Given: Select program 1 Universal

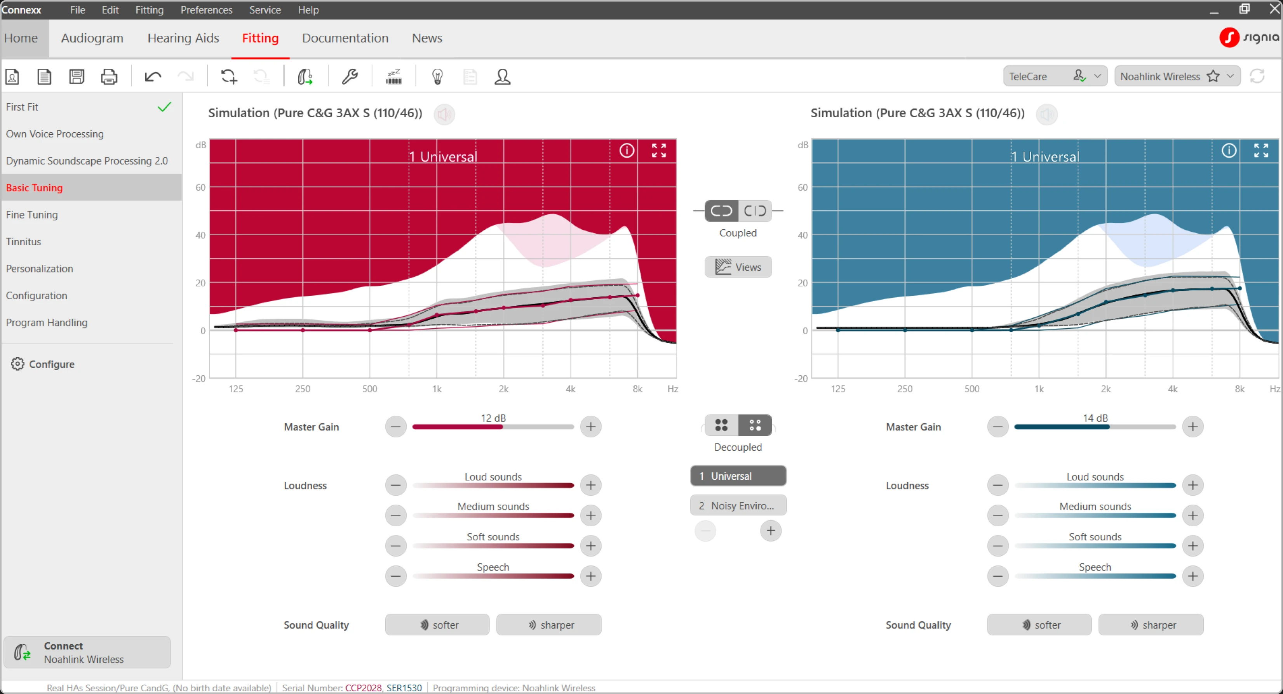Looking at the screenshot, I should (738, 476).
